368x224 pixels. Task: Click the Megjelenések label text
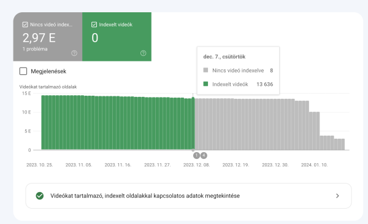pyautogui.click(x=48, y=71)
